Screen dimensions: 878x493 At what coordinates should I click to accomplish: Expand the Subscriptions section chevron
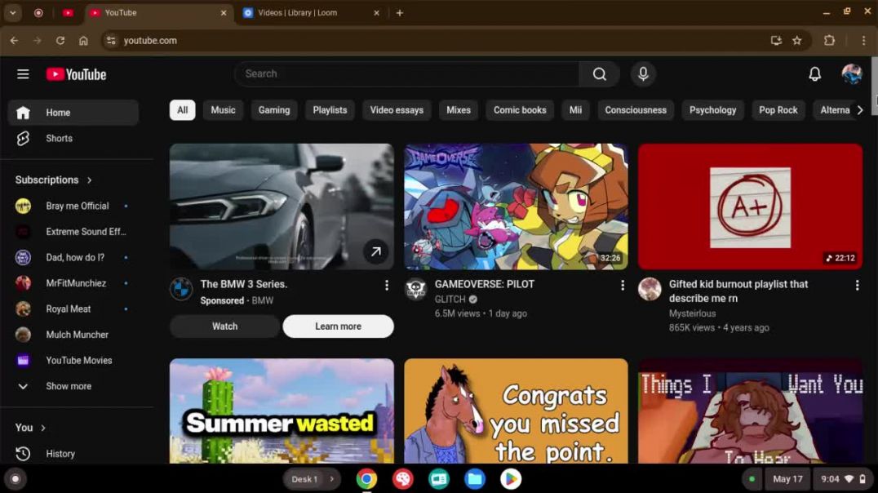coord(90,180)
